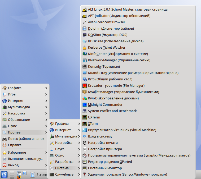The image size is (201, 179).
Task: Click the VirtualBox icon
Action: pos(85,130)
